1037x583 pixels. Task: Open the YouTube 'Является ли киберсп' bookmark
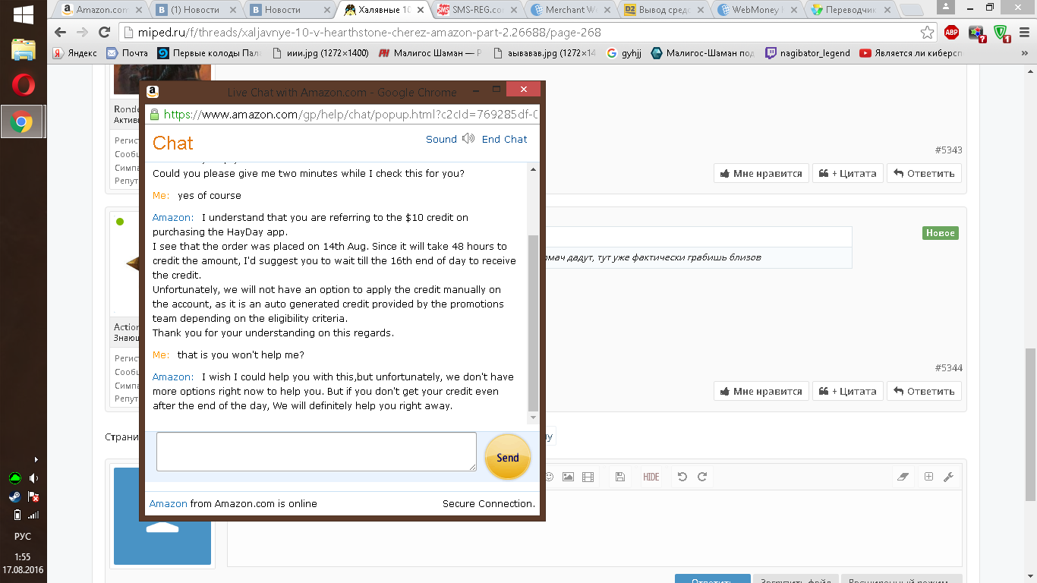coord(911,53)
